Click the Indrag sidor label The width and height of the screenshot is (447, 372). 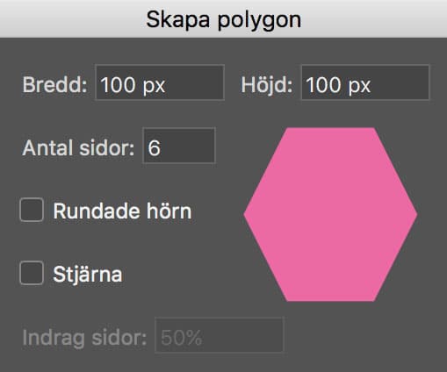click(x=84, y=338)
